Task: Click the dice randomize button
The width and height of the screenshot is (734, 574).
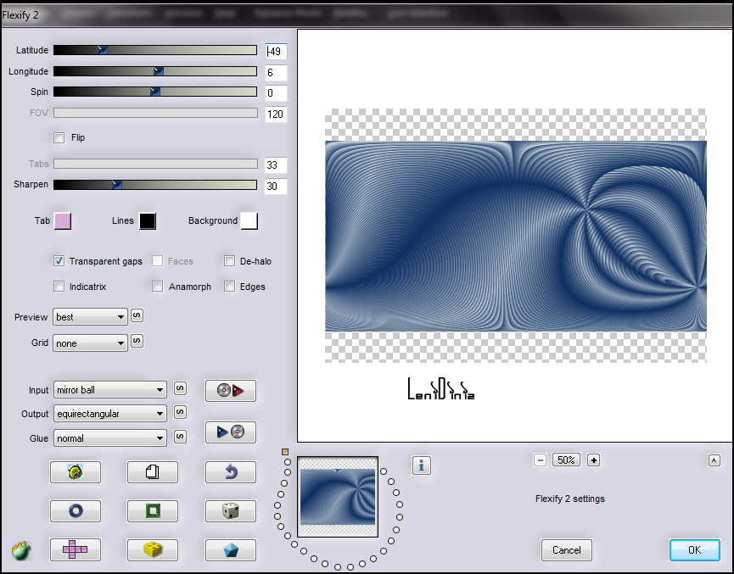Action: (230, 511)
